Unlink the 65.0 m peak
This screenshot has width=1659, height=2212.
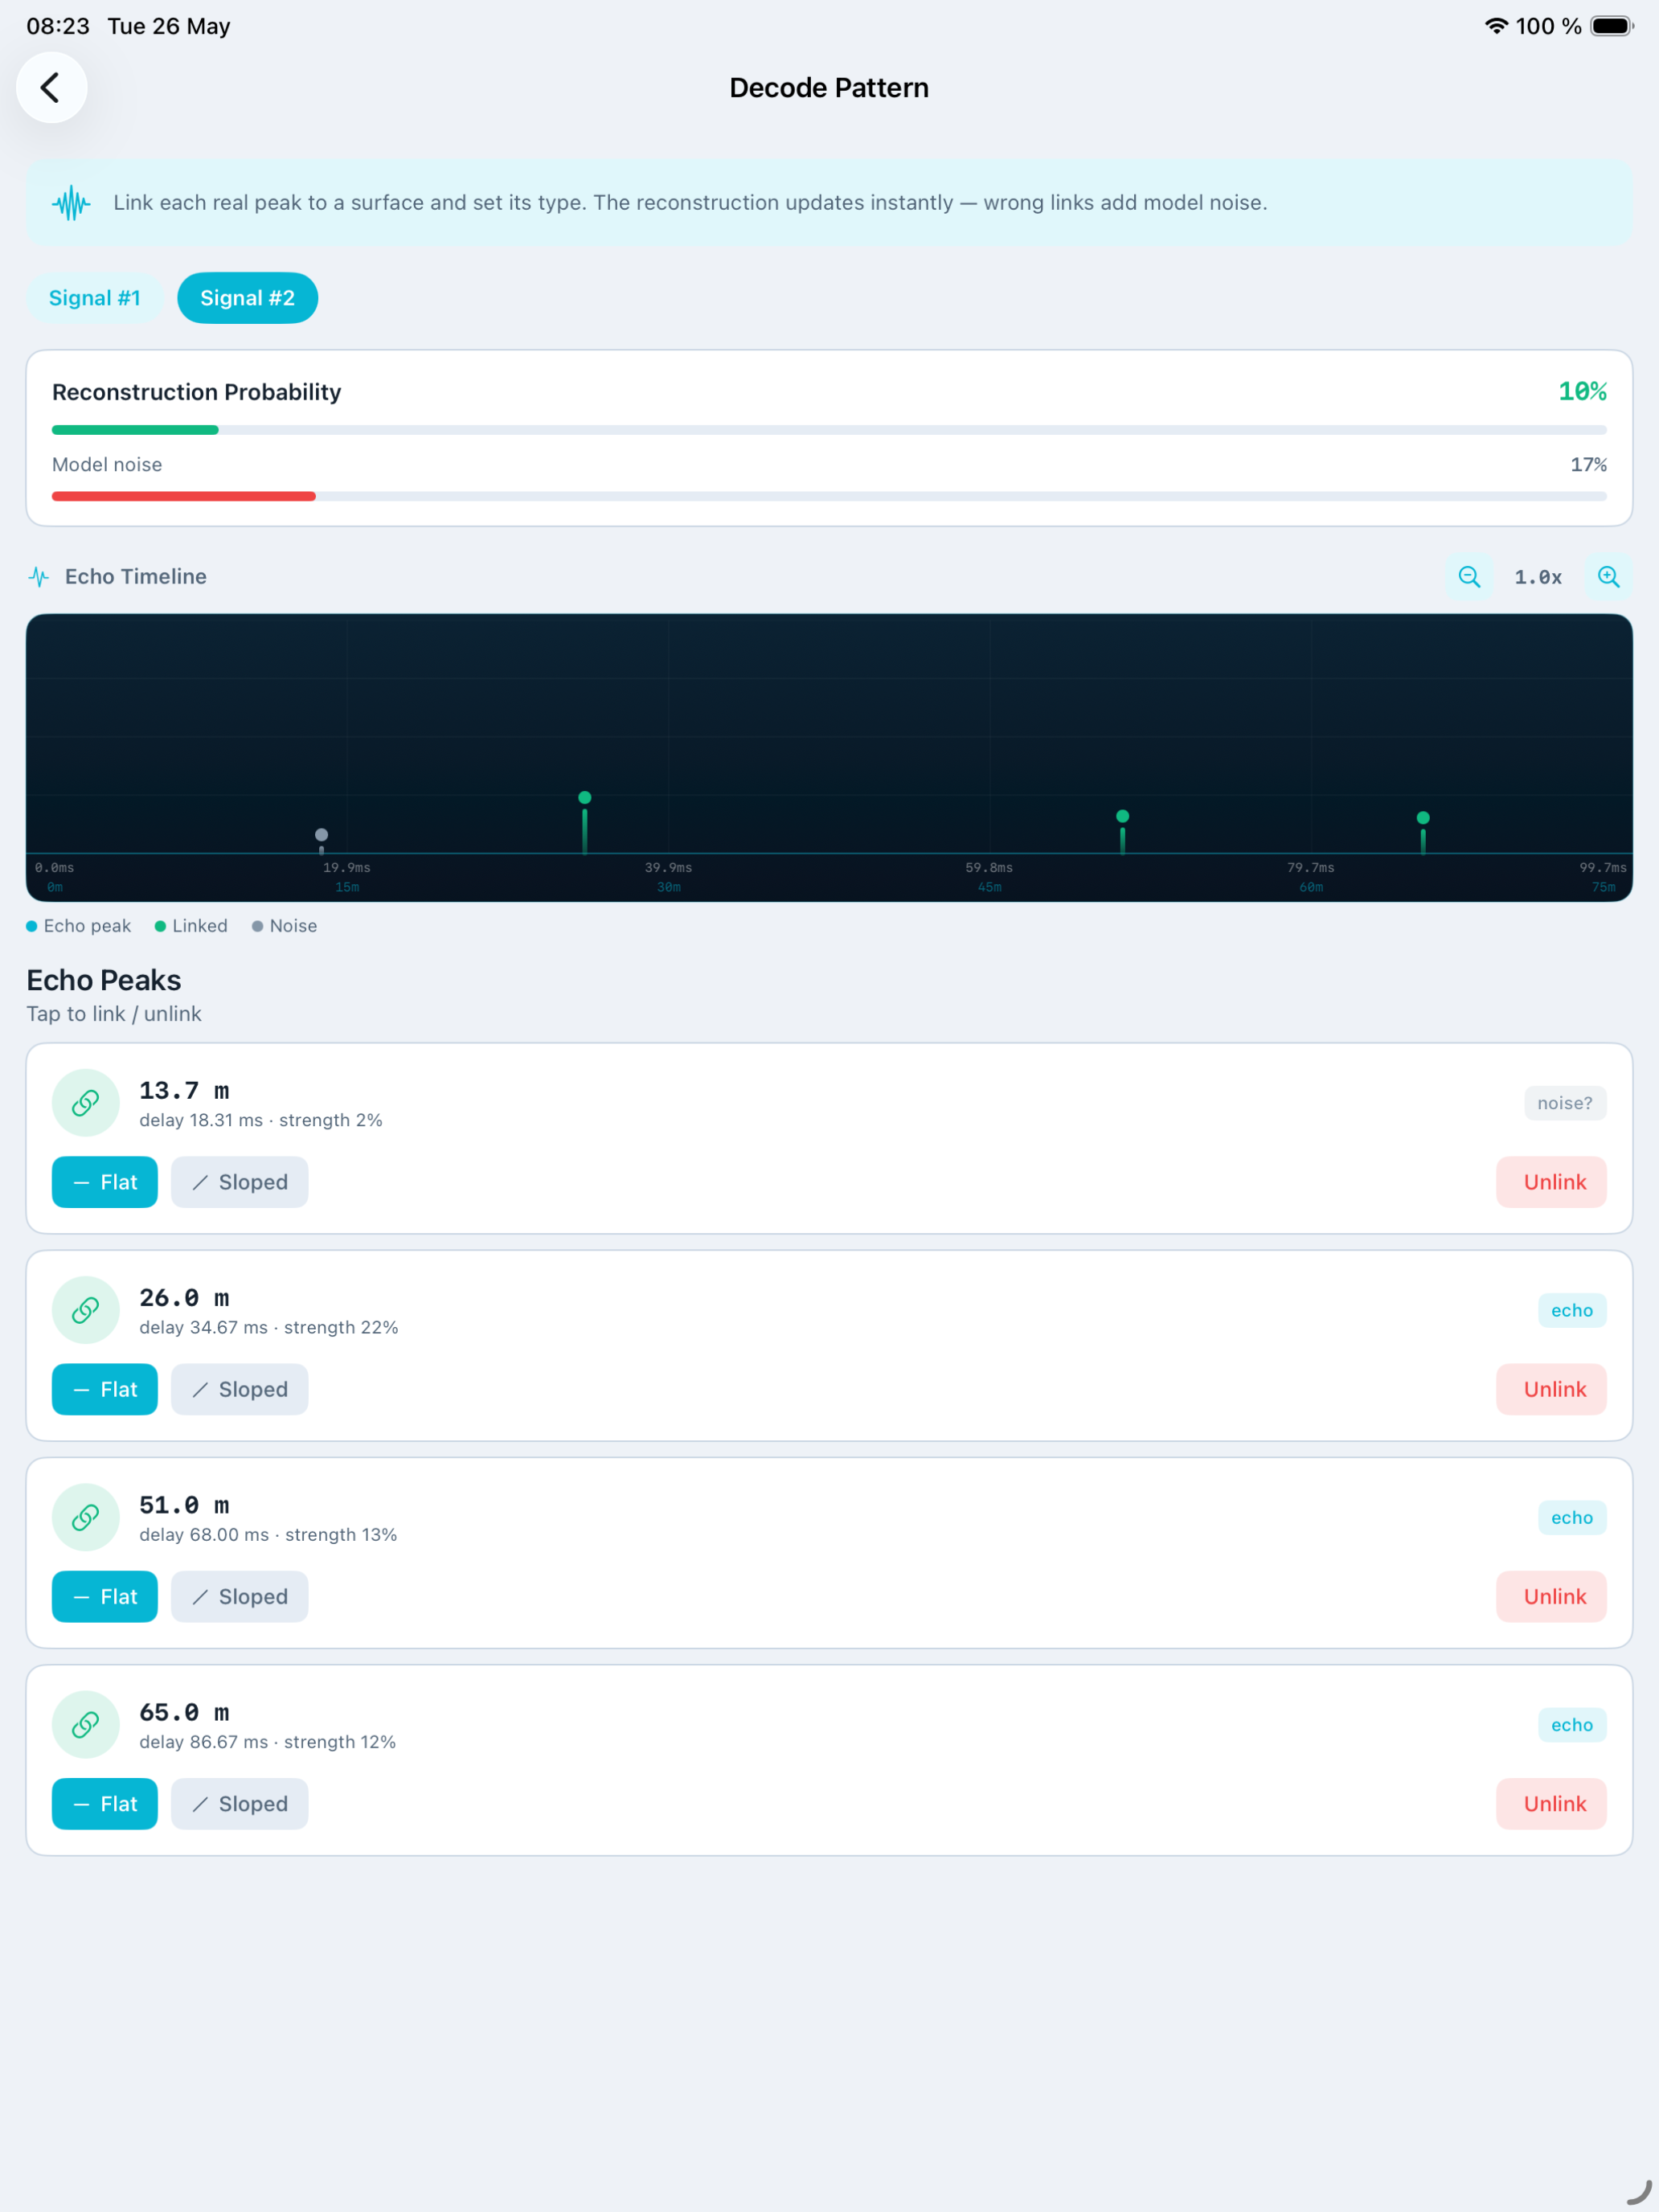tap(1552, 1804)
